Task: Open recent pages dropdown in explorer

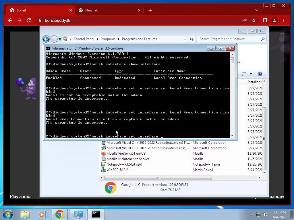Action: click(60, 39)
